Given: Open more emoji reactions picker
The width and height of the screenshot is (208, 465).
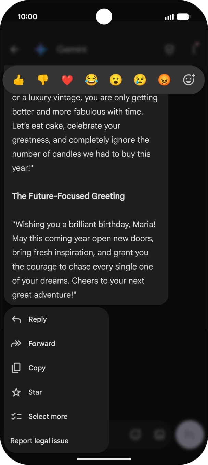Looking at the screenshot, I should 189,80.
